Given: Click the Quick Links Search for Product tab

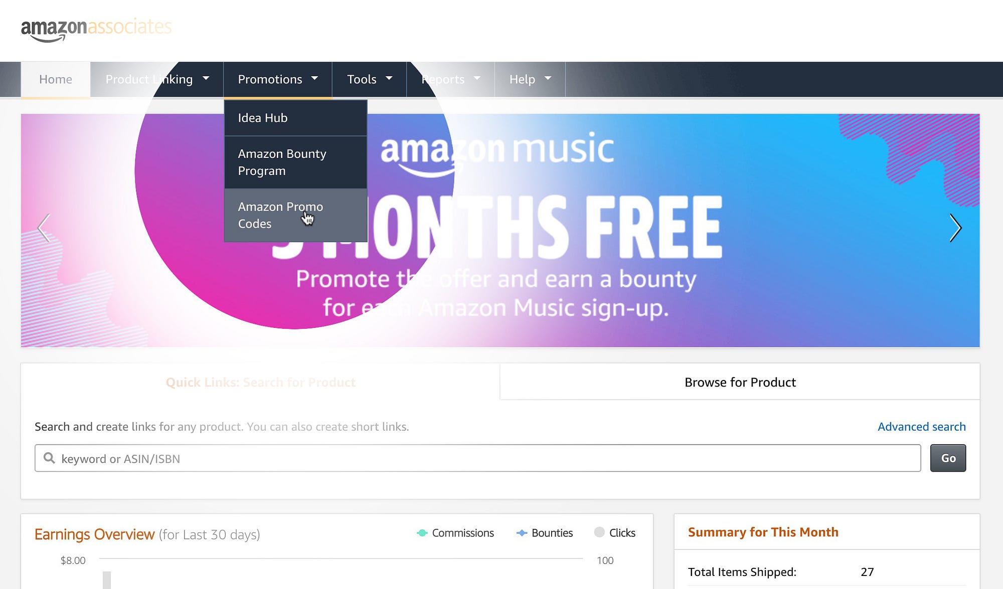Looking at the screenshot, I should [x=259, y=381].
